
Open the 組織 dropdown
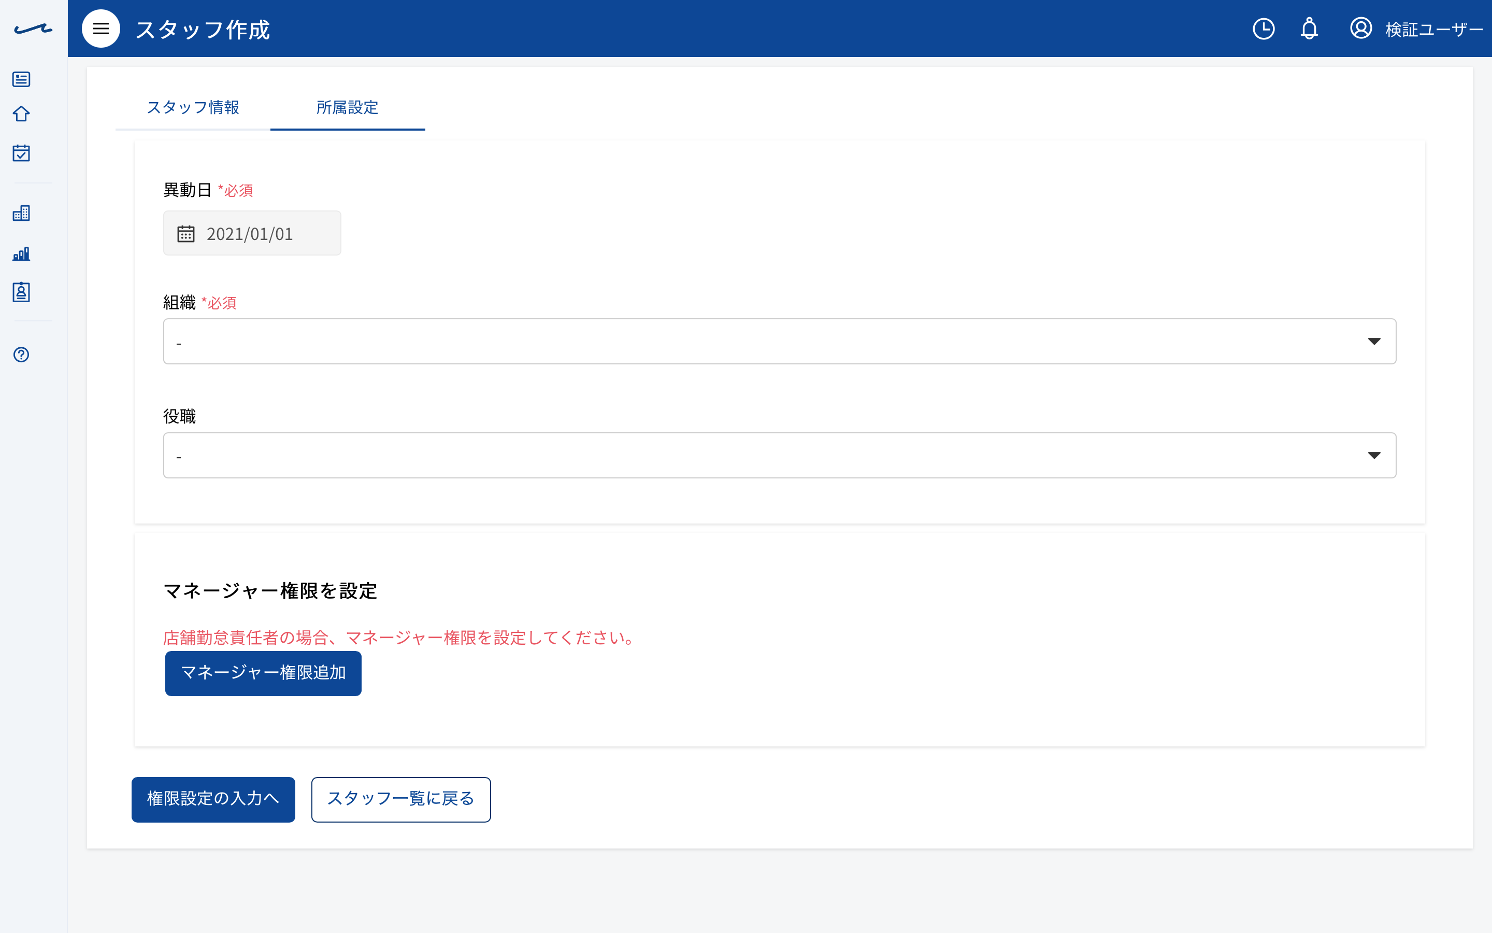[x=779, y=341]
